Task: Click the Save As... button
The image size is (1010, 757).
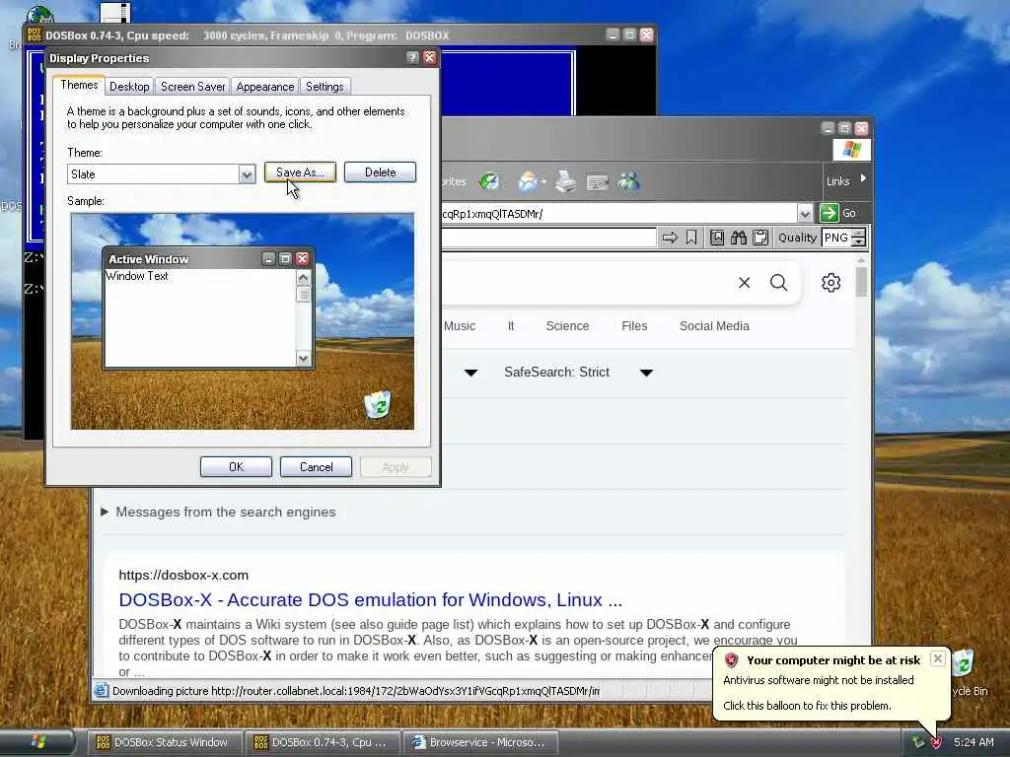Action: click(x=300, y=172)
